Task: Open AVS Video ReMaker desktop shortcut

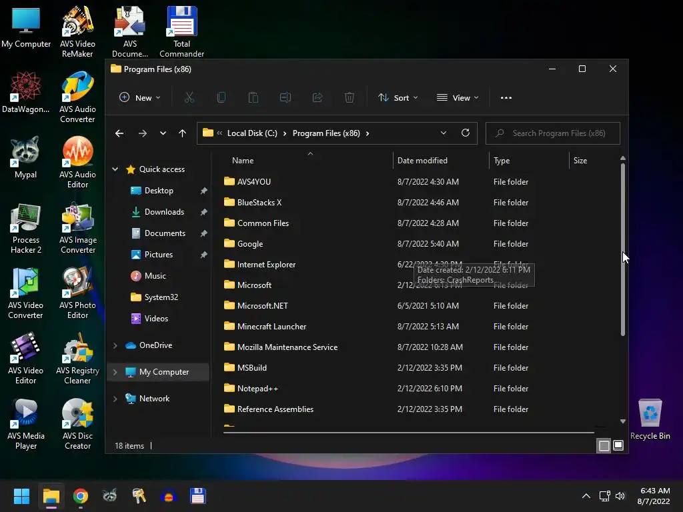Action: 77,31
